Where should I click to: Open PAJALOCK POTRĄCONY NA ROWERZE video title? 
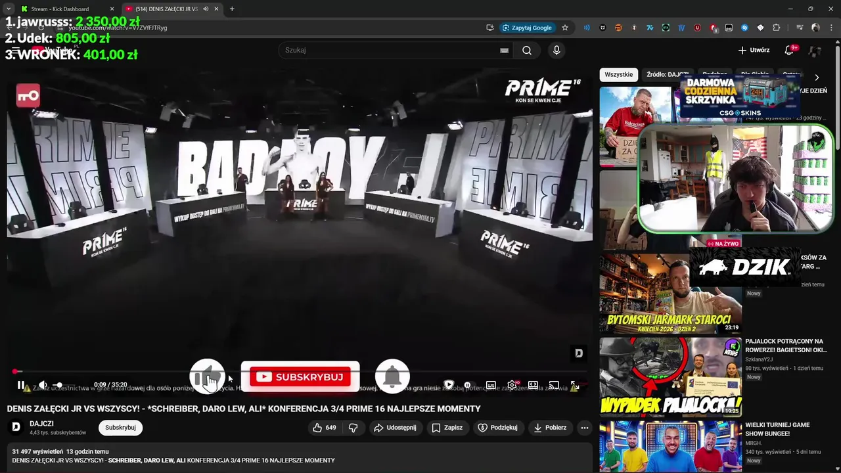[786, 346]
